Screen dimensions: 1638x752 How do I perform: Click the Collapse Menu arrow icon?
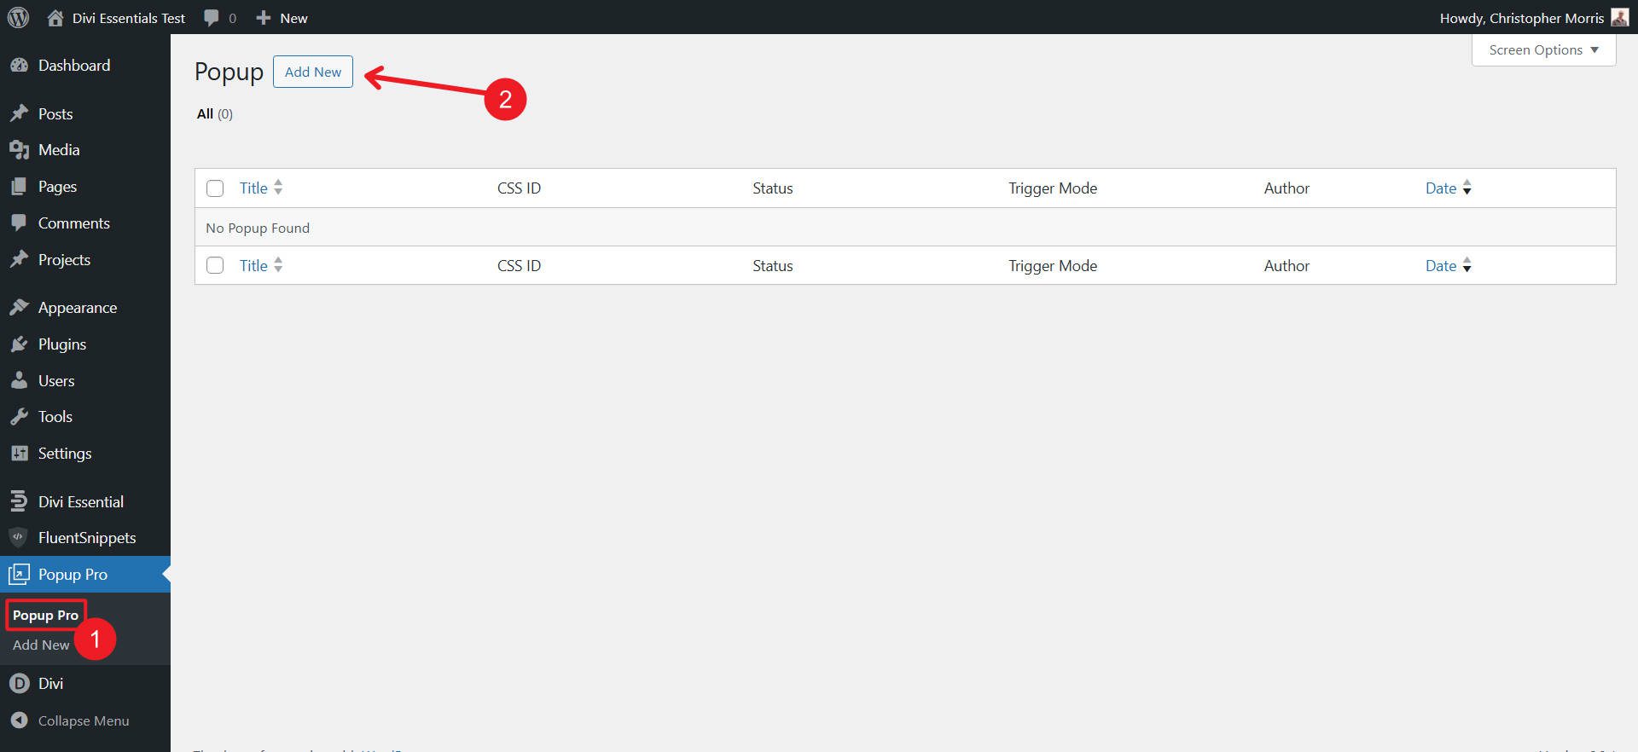tap(19, 720)
